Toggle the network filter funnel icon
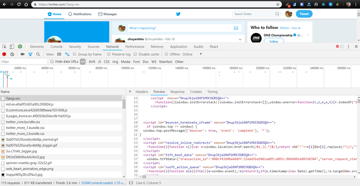This screenshot has width=360, height=186. [30, 54]
